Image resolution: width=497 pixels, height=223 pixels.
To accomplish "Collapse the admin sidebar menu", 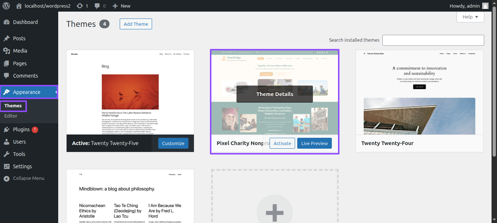I will click(29, 178).
